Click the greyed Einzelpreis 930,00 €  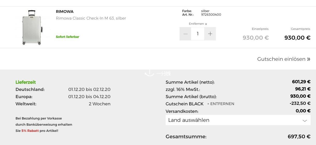coord(256,38)
